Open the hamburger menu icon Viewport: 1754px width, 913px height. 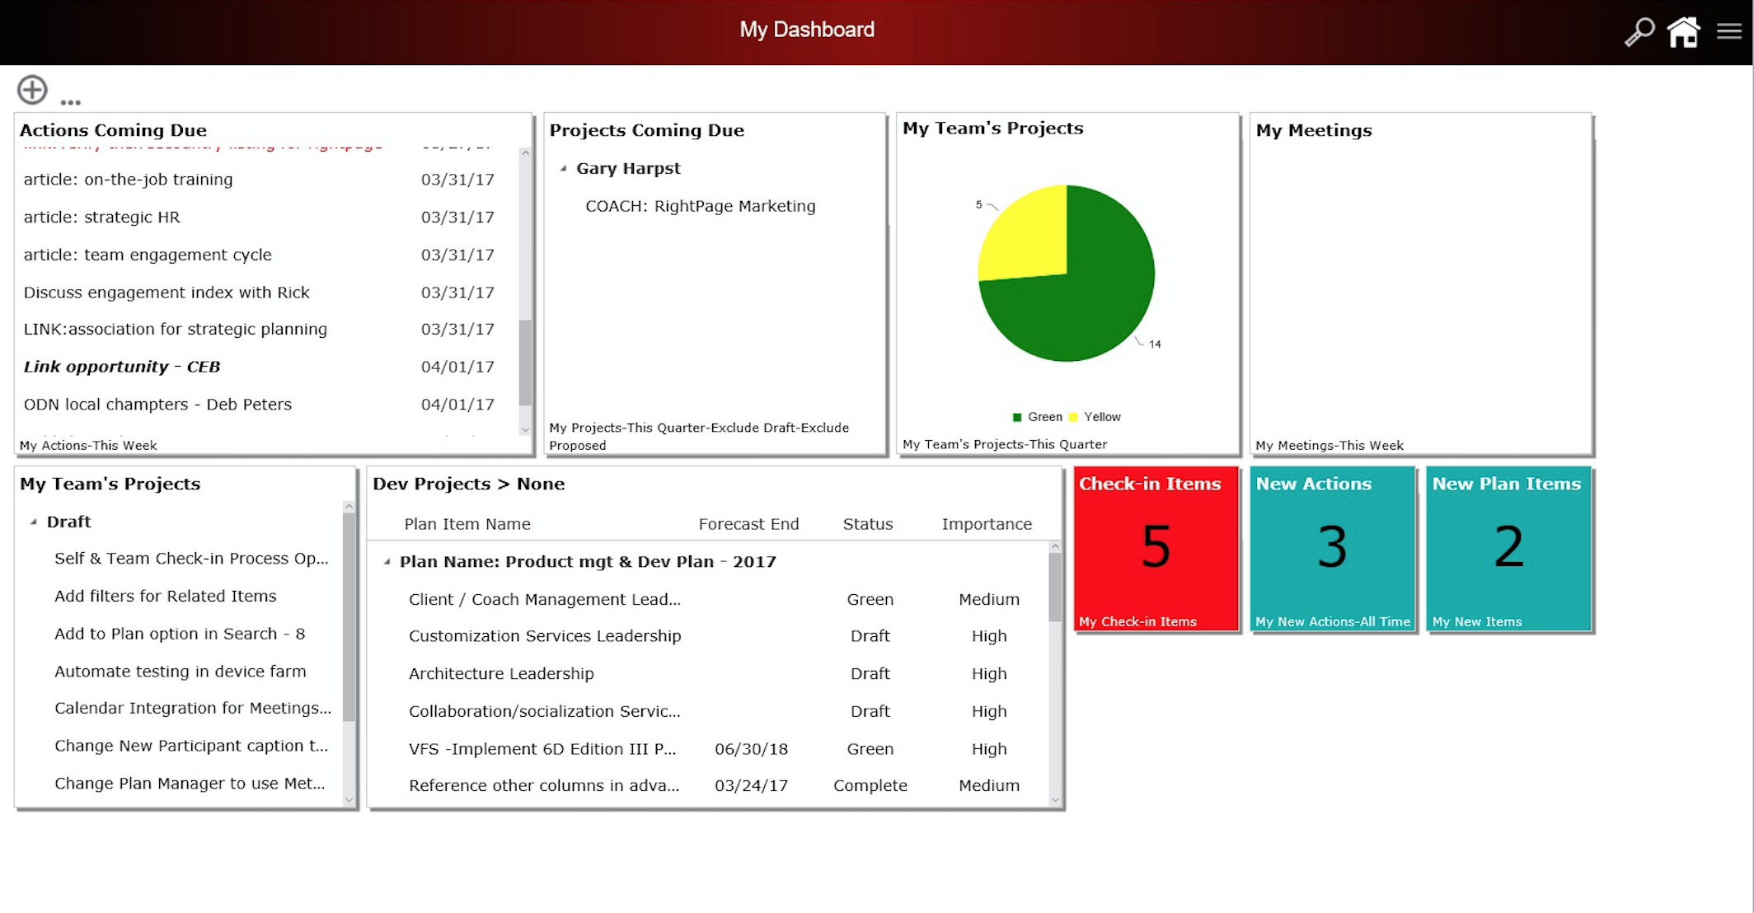coord(1728,32)
